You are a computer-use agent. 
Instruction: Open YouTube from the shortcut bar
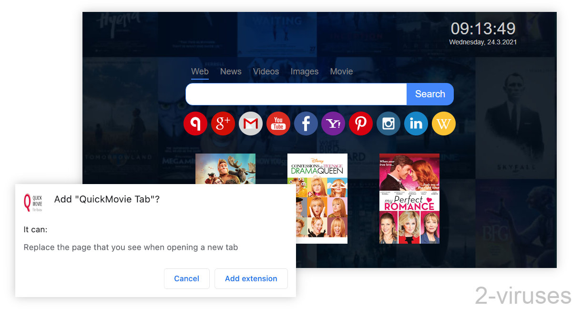[278, 123]
